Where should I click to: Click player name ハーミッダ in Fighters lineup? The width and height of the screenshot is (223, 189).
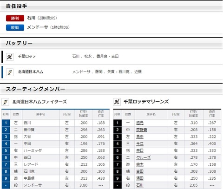point(33,150)
